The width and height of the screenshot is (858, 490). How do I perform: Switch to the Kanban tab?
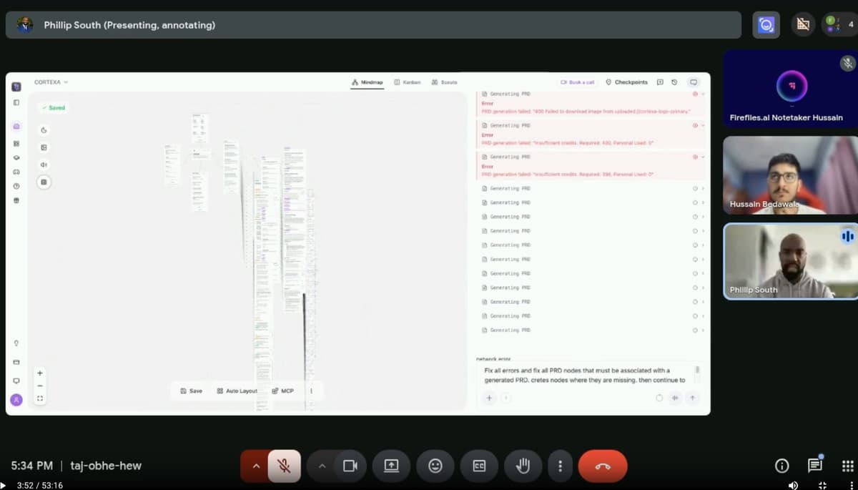click(x=407, y=82)
